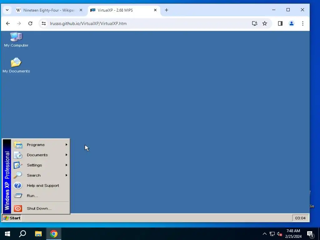This screenshot has height=240, width=320.
Task: Click the Chrome taskbar icon
Action: tap(54, 234)
